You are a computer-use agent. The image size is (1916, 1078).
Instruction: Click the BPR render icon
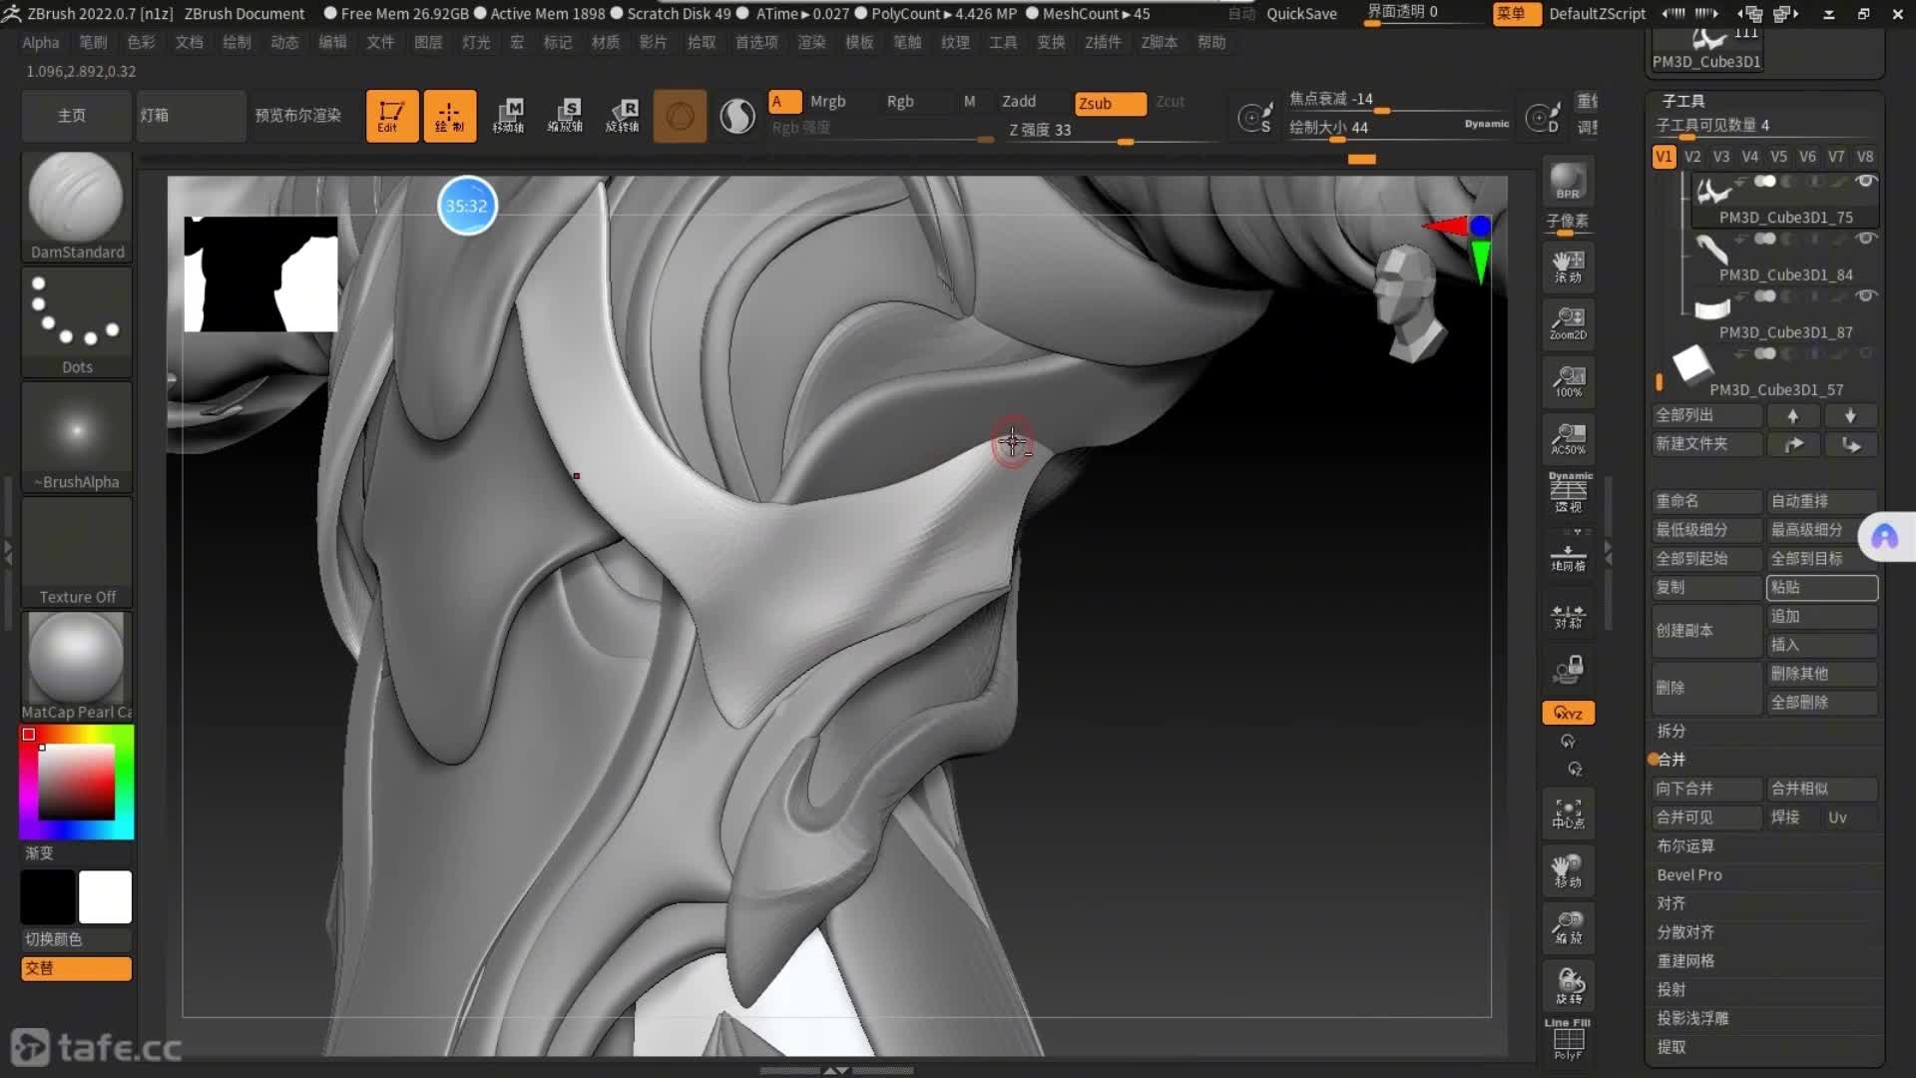click(1568, 182)
